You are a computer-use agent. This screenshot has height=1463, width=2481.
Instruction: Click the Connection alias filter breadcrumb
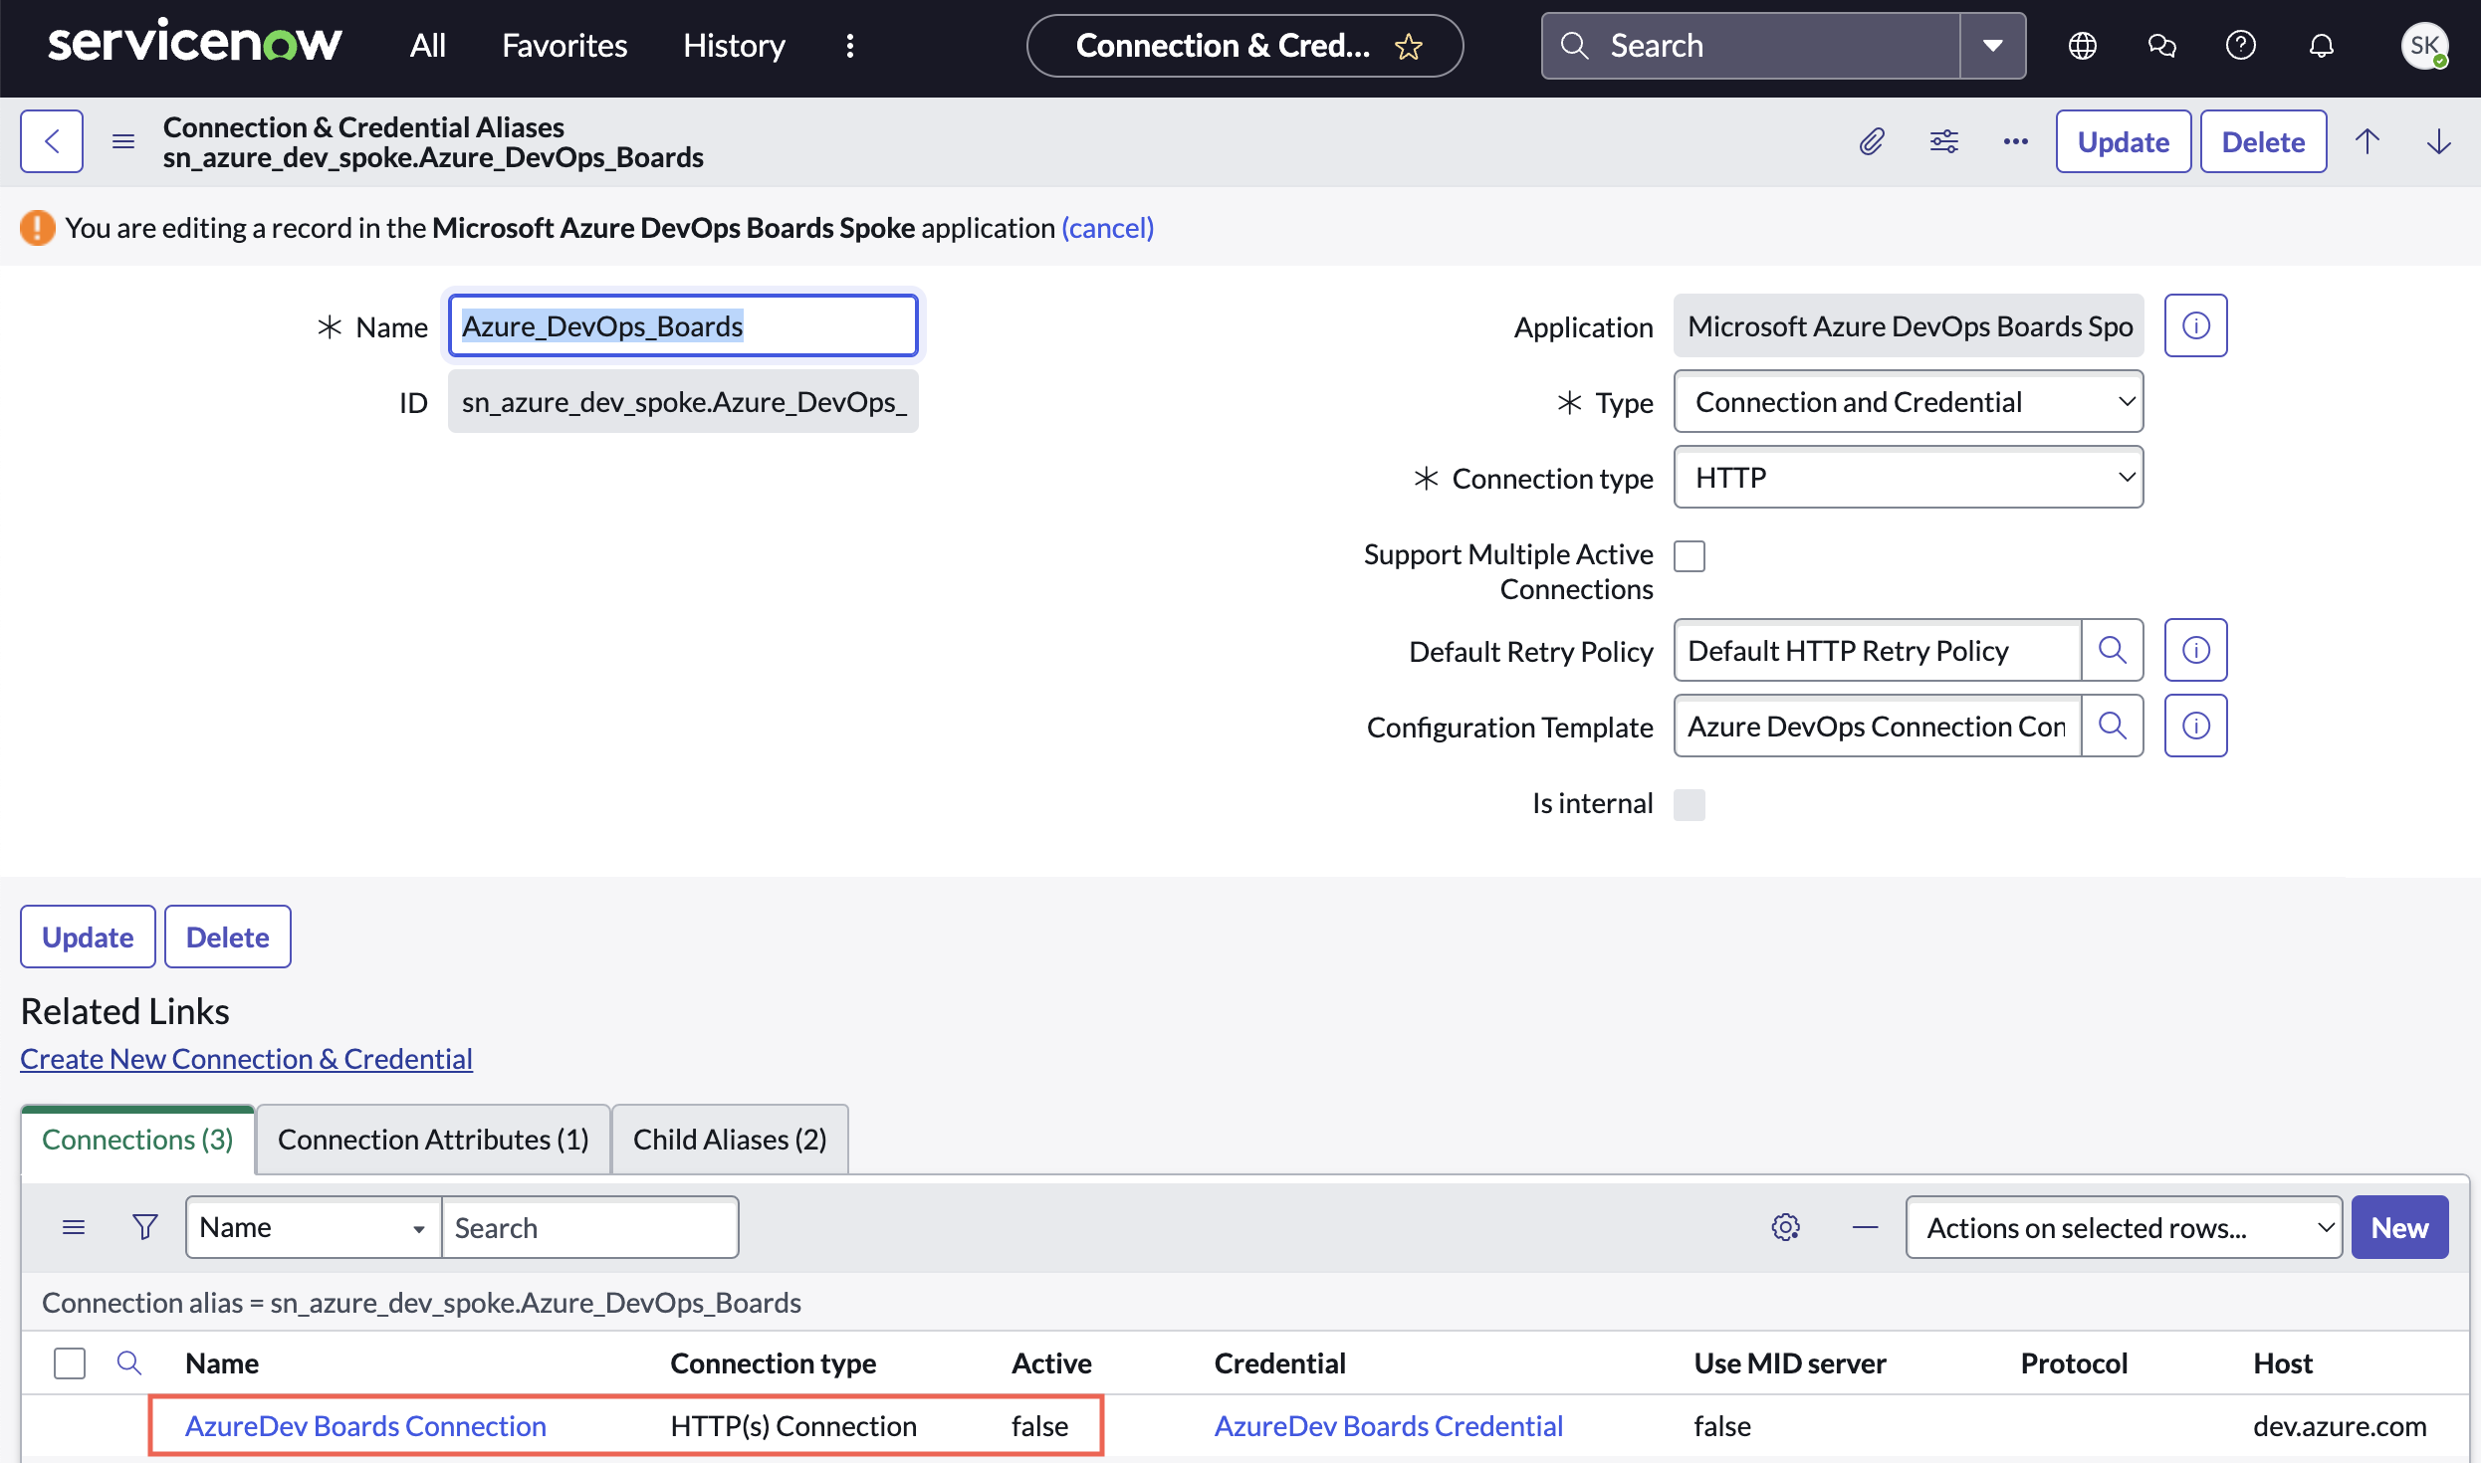[x=421, y=1302]
